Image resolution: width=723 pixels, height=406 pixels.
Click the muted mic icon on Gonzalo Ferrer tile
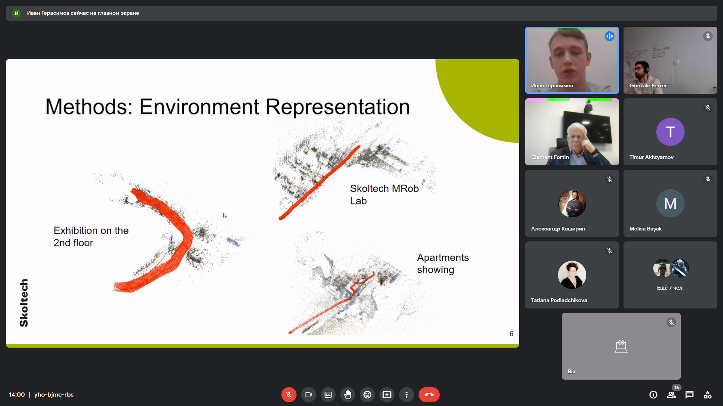click(x=708, y=36)
